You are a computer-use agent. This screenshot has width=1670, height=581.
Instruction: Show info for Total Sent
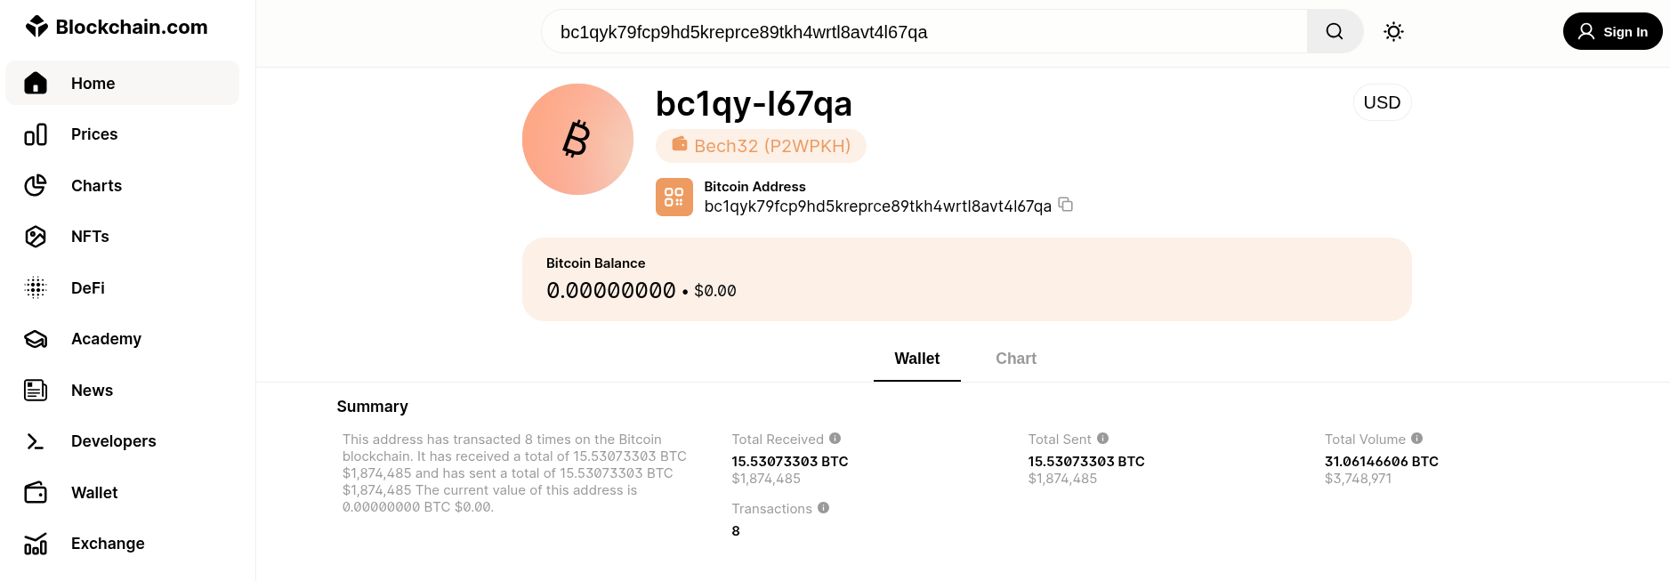click(x=1102, y=439)
